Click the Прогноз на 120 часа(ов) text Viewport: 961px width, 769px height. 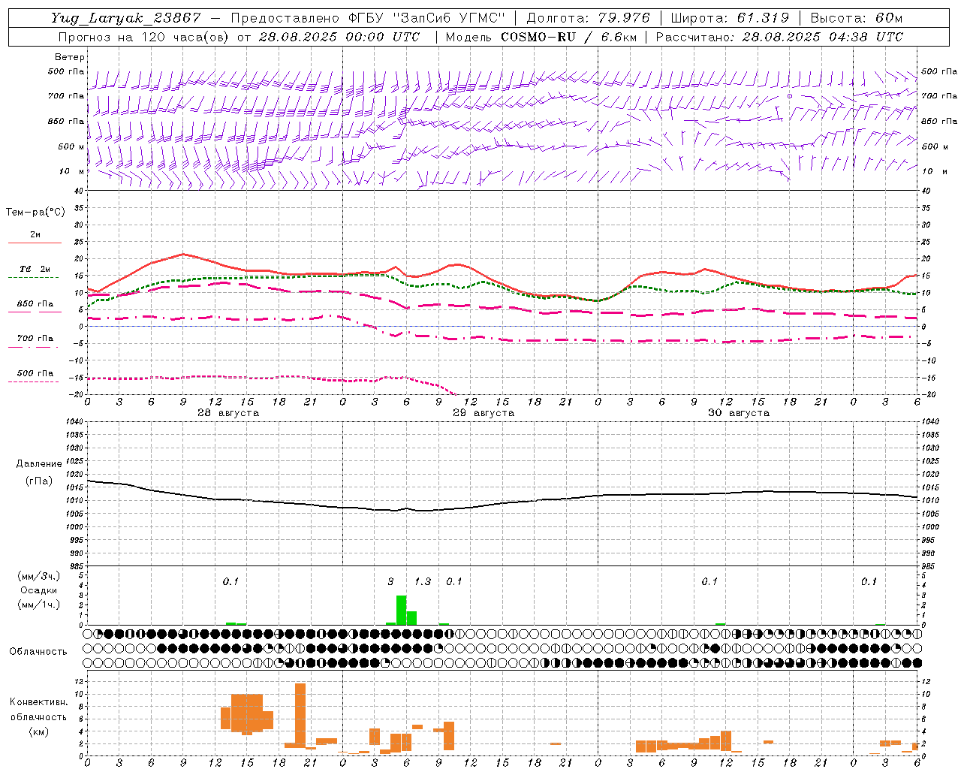click(x=143, y=37)
